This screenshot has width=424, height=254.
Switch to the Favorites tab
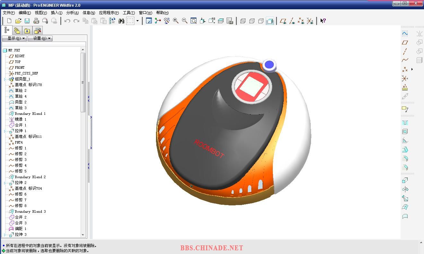pyautogui.click(x=27, y=31)
